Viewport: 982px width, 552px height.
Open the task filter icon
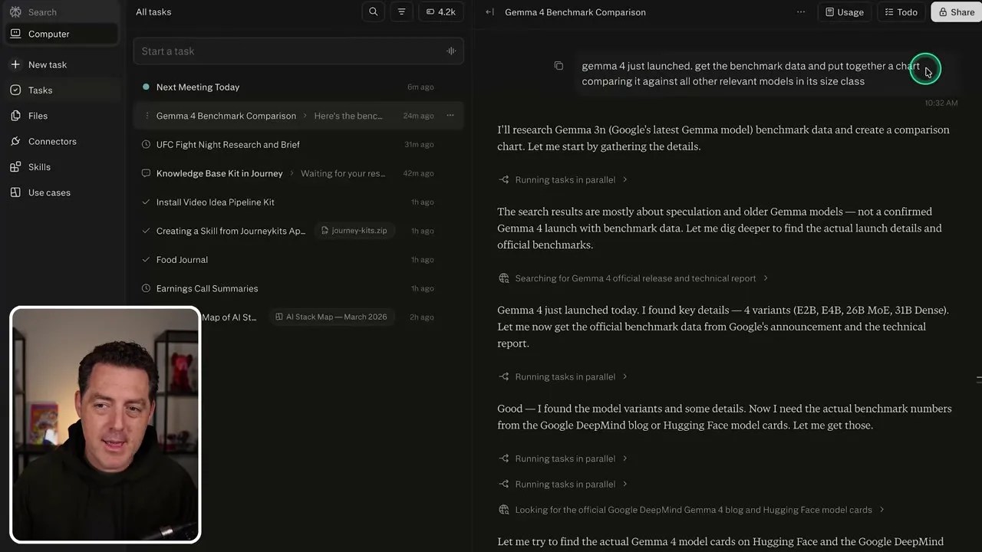point(401,11)
